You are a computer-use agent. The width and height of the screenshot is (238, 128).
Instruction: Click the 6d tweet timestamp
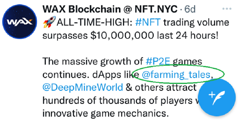[x=190, y=9]
